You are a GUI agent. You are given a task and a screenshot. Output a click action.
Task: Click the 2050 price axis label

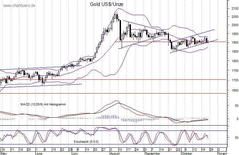point(235,17)
